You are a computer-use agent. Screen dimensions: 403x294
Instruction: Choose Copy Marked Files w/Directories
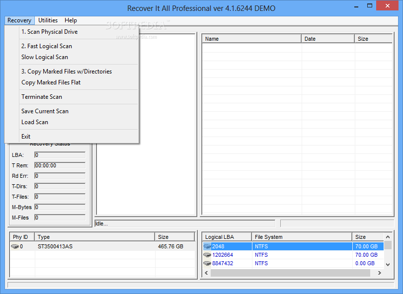coord(79,72)
